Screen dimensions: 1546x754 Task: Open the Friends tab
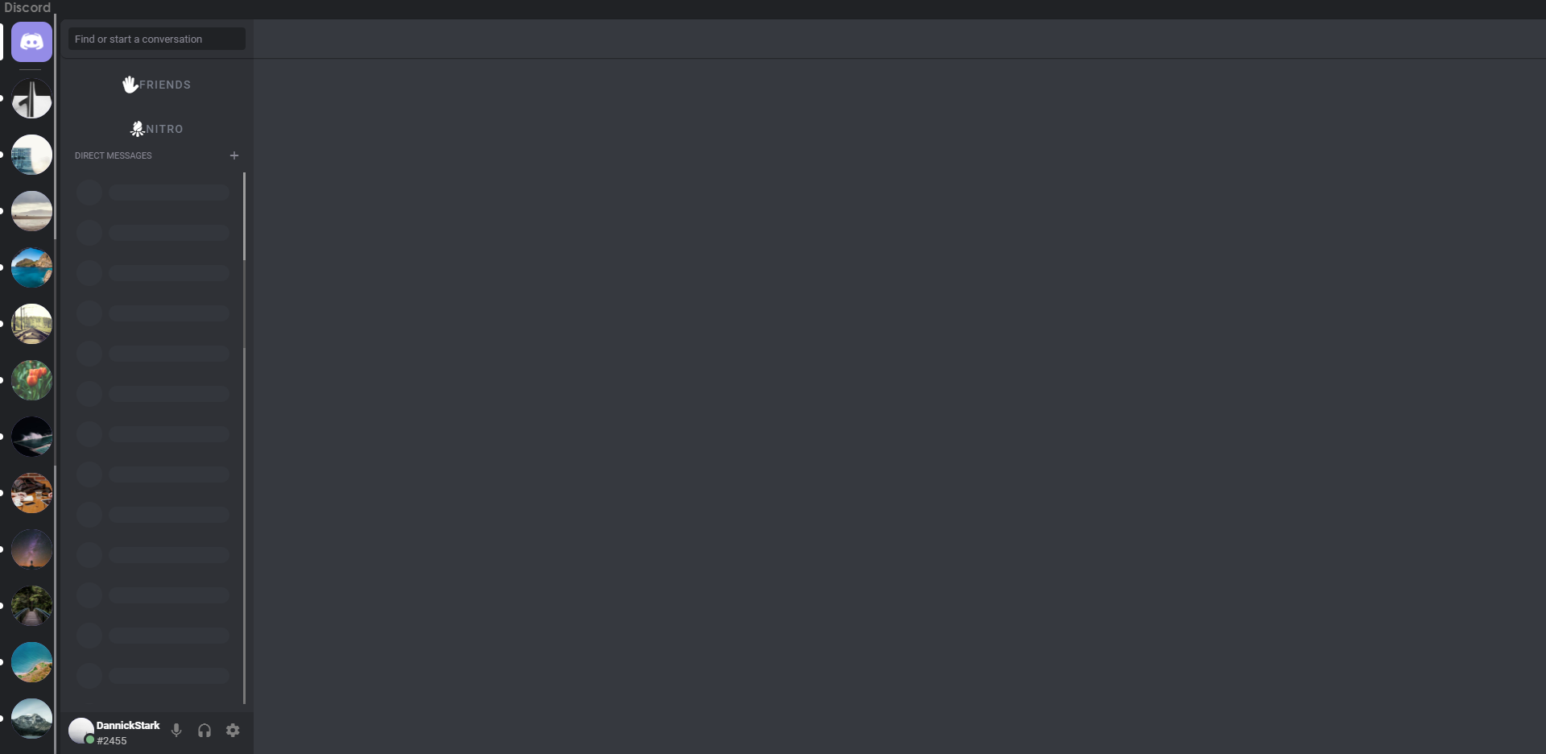tap(157, 85)
